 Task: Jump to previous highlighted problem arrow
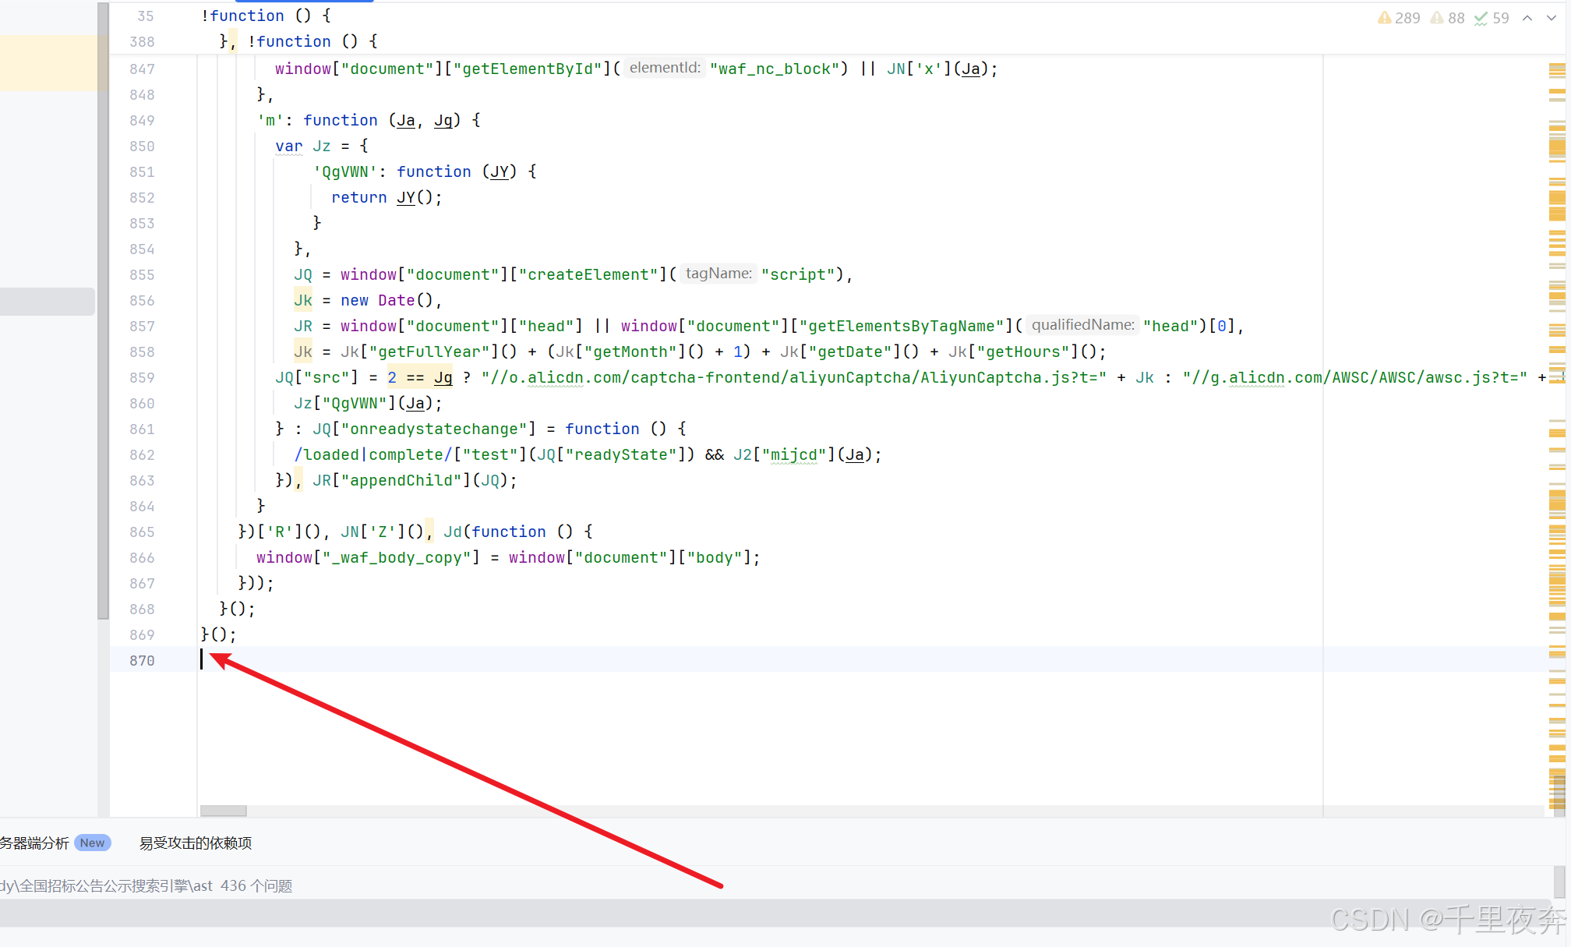1527,18
